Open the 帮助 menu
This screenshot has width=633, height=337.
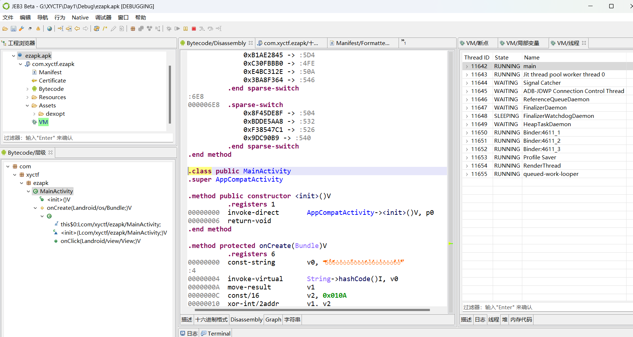[141, 17]
